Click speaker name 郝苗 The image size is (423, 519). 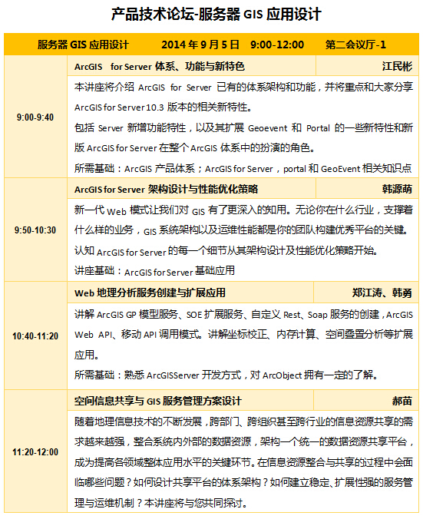(402, 402)
